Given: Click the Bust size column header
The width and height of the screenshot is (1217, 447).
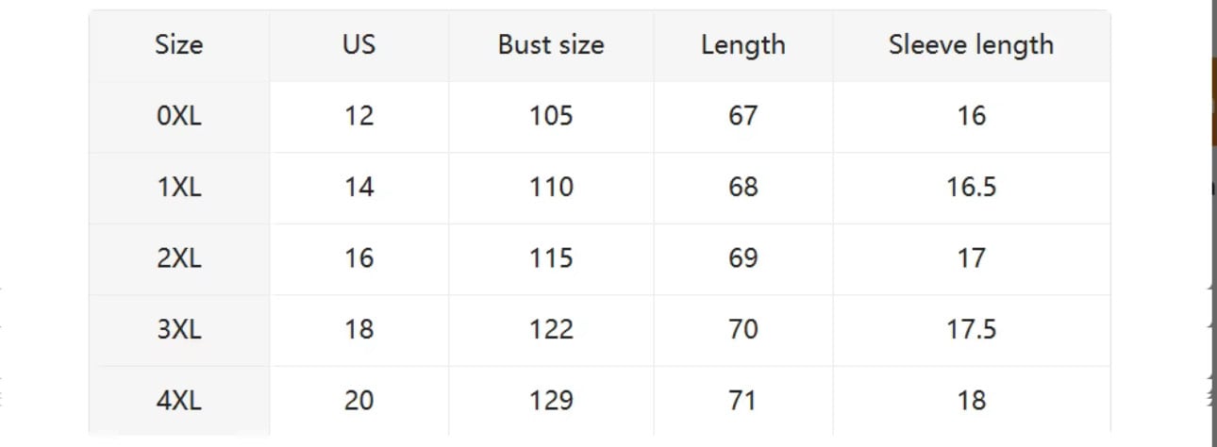Looking at the screenshot, I should point(551,45).
